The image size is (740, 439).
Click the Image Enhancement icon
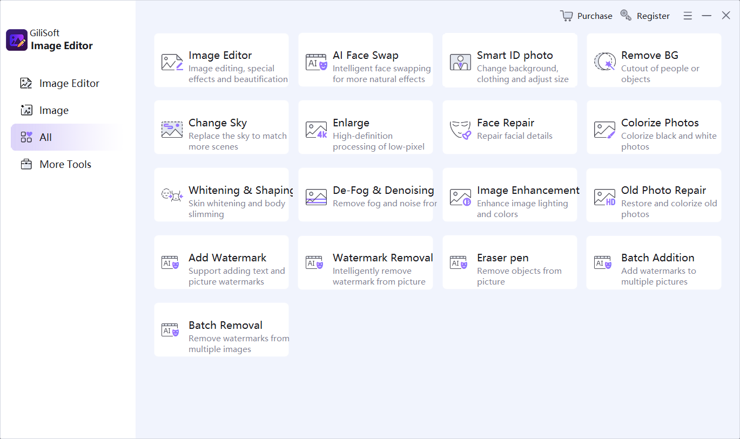(x=460, y=197)
